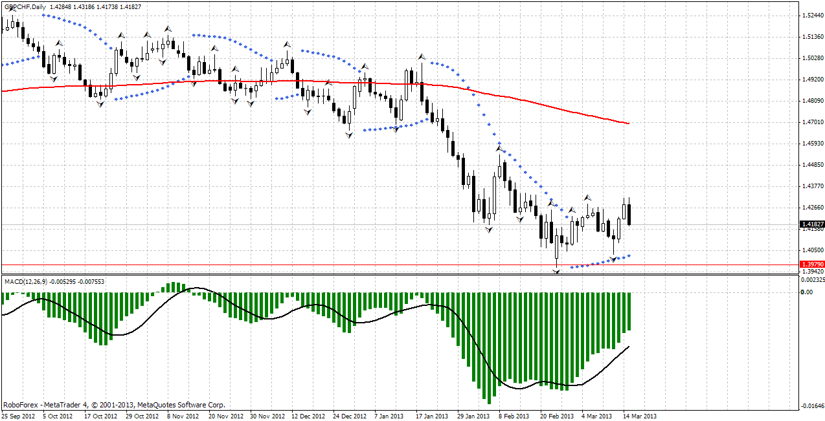Select the current price tag 1.41827
825x421 pixels.
[811, 224]
